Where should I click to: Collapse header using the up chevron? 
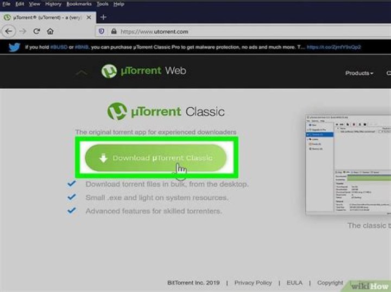(x=81, y=73)
